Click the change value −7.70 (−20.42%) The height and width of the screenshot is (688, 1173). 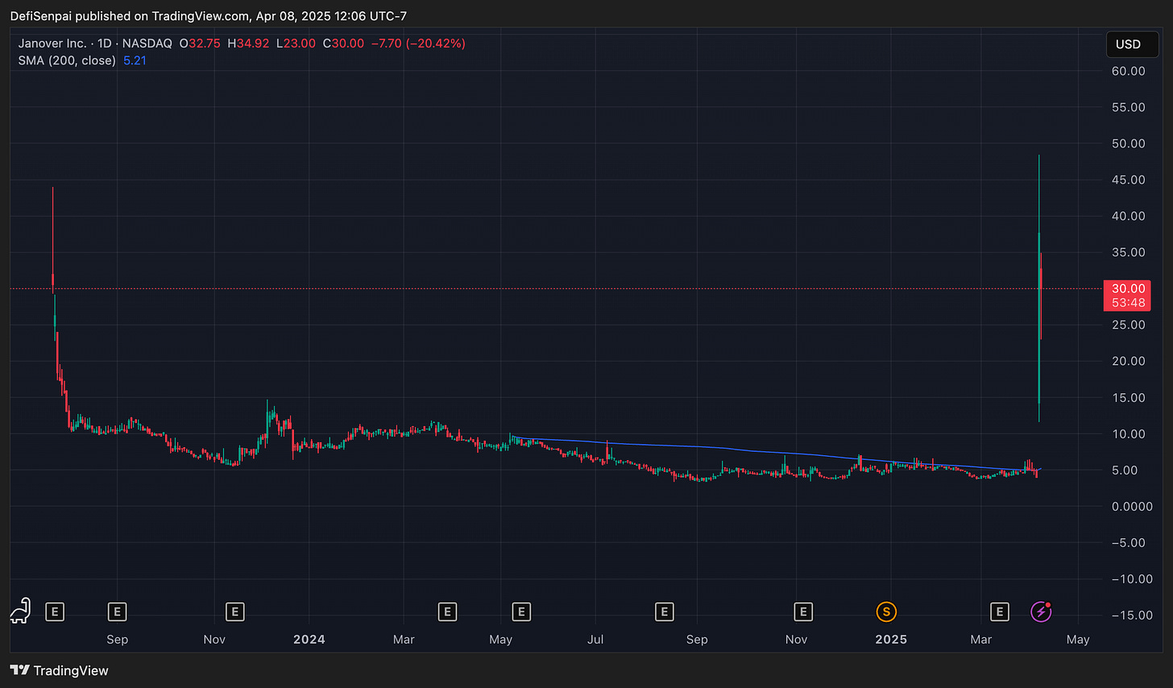(x=418, y=44)
